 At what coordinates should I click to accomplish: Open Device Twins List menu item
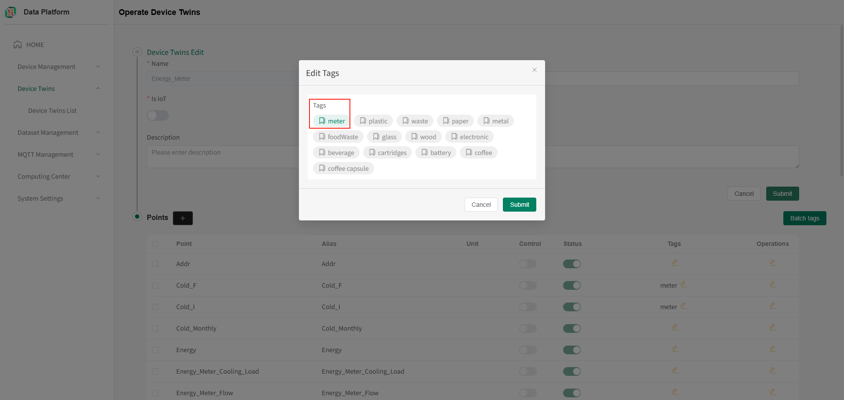coord(52,111)
